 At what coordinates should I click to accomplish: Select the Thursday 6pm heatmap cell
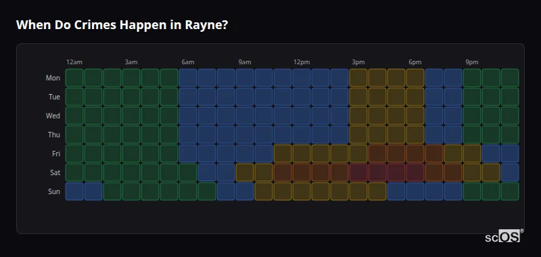(x=415, y=135)
